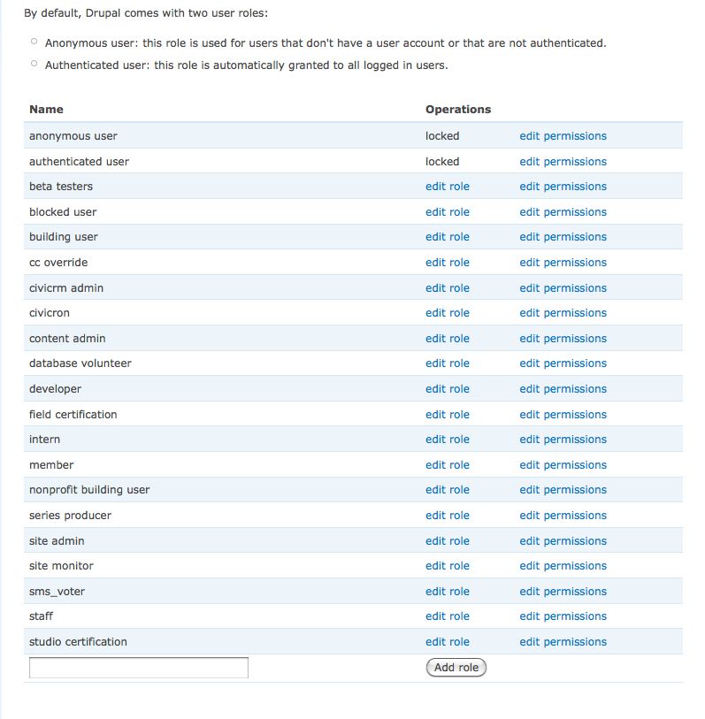
Task: Edit permissions for site admin
Action: (x=563, y=541)
